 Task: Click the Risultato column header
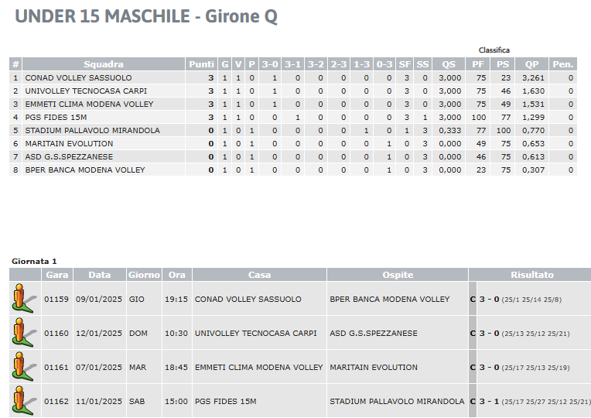(x=532, y=275)
